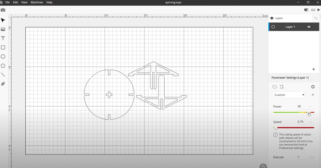
Task: Select the arrow cursor tool
Action: [x=3, y=20]
